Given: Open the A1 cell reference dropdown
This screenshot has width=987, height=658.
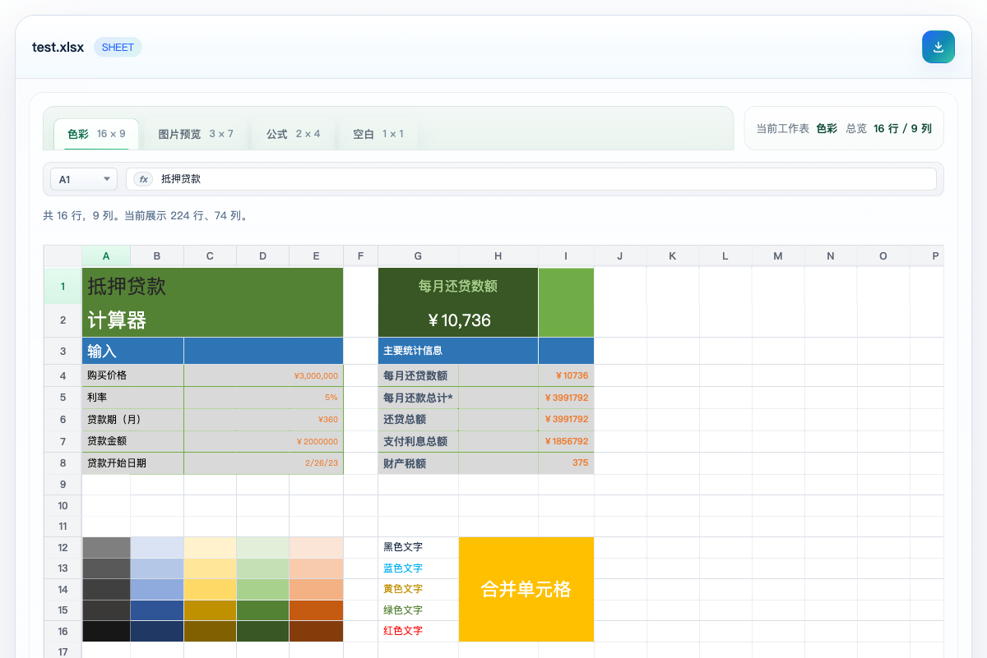Looking at the screenshot, I should coord(84,179).
